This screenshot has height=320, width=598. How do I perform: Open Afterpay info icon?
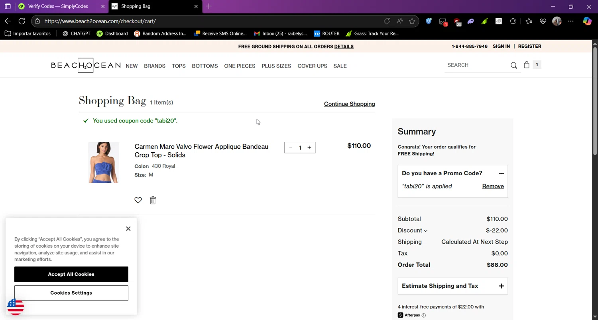423,315
